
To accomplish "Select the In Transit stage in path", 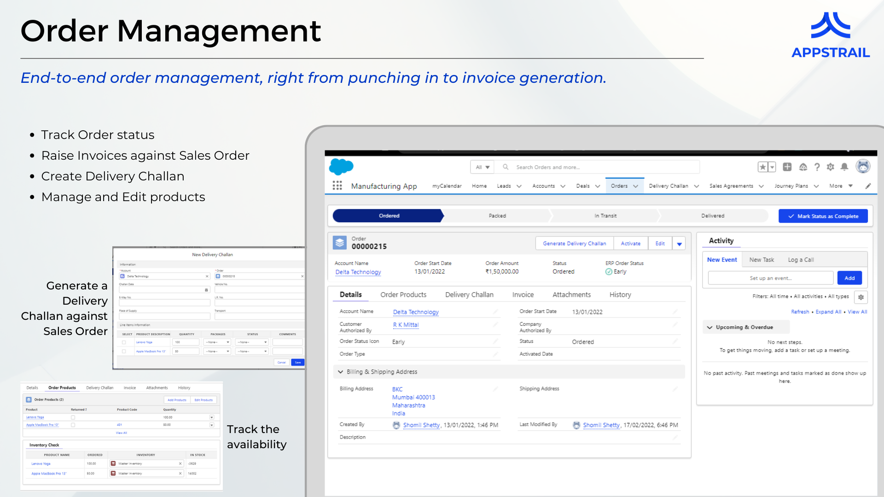I will tap(605, 216).
